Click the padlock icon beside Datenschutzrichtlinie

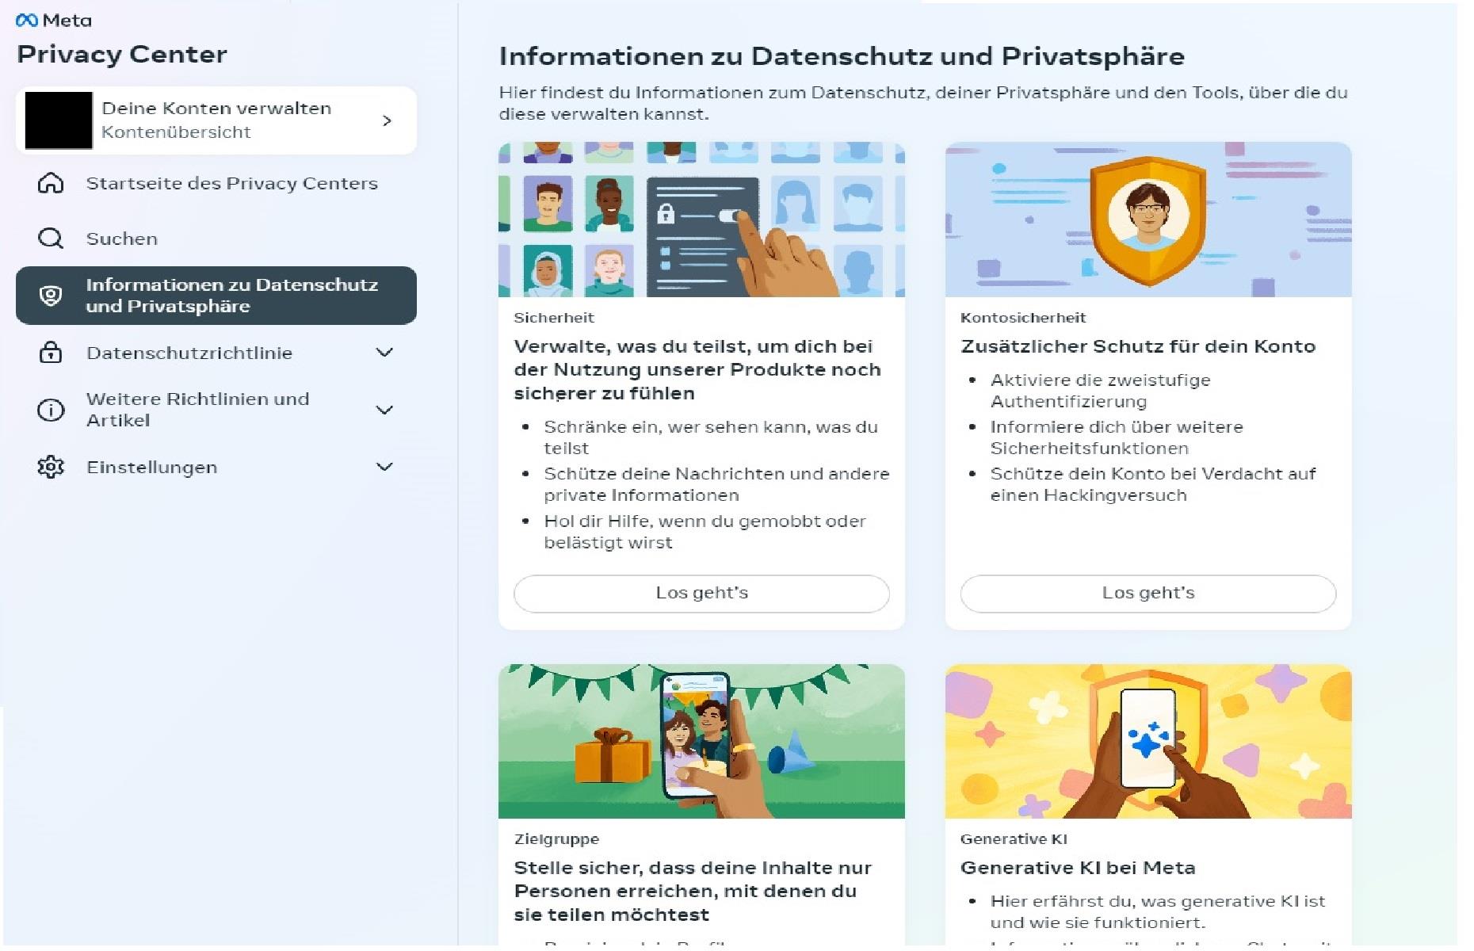pos(51,353)
